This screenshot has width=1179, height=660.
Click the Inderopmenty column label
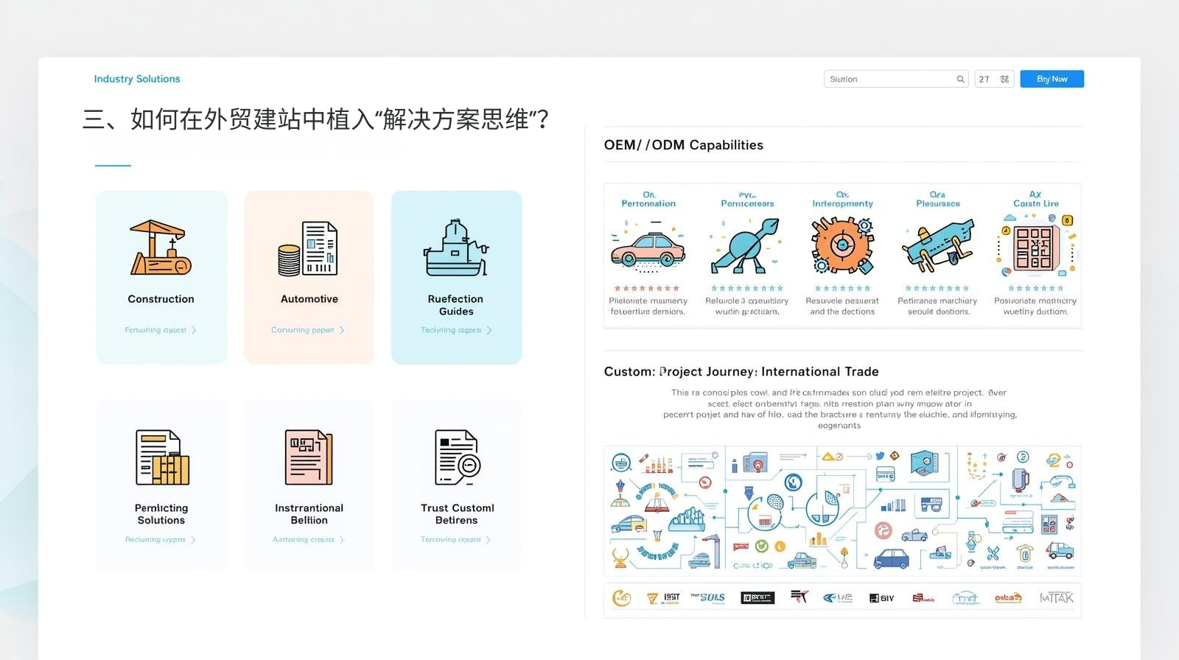tap(842, 200)
